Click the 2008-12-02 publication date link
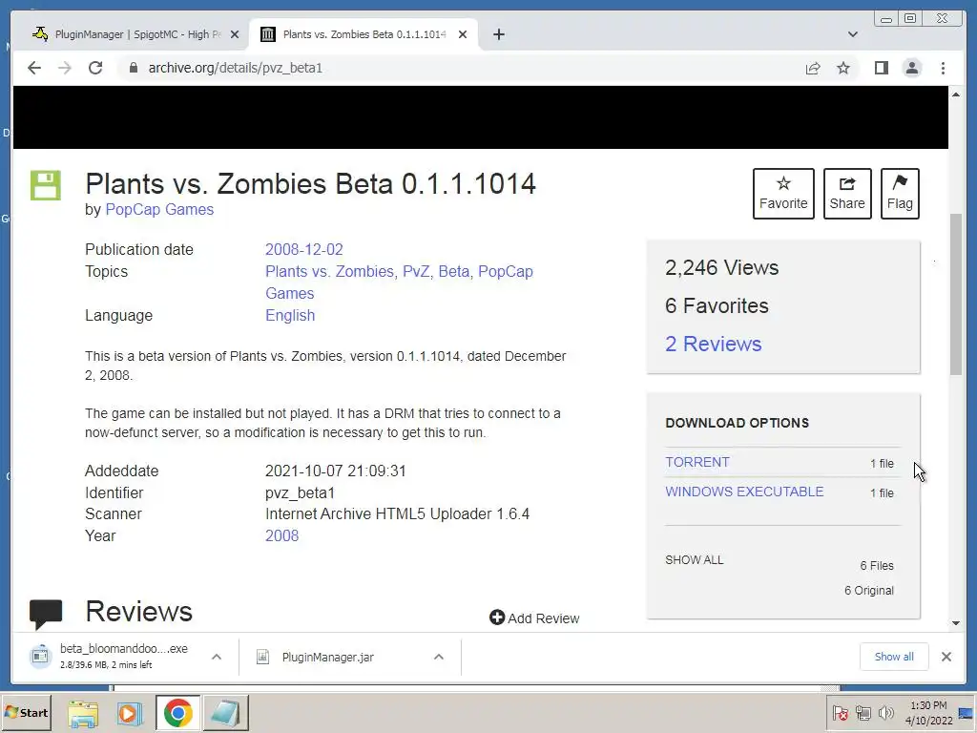The width and height of the screenshot is (977, 733). click(x=304, y=249)
